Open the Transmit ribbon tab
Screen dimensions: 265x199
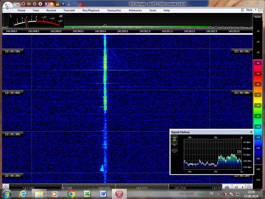69,10
